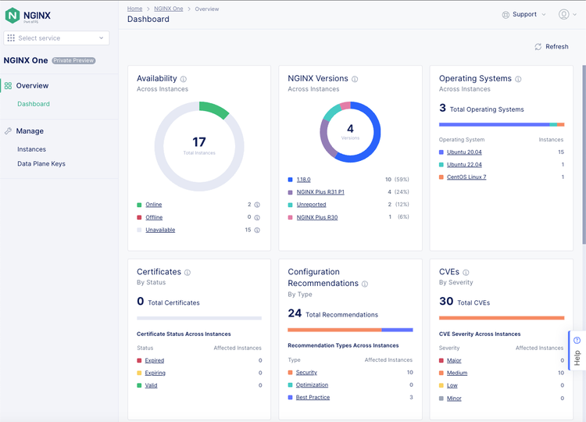Click the info icon beside Operating Systems
This screenshot has height=422, width=586.
point(518,79)
